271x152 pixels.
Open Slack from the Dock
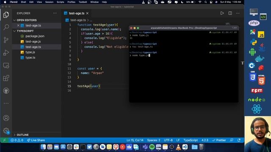tap(76, 147)
